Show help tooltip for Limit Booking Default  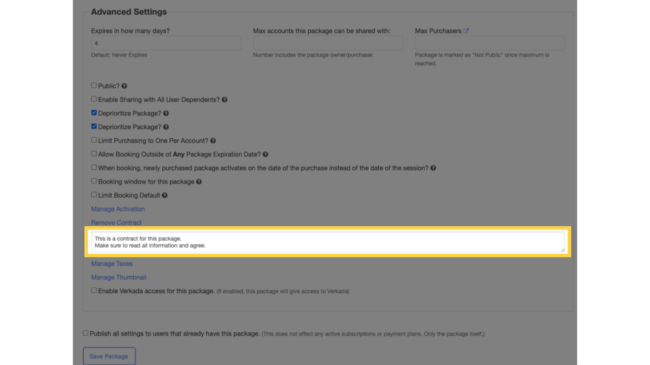pos(165,195)
